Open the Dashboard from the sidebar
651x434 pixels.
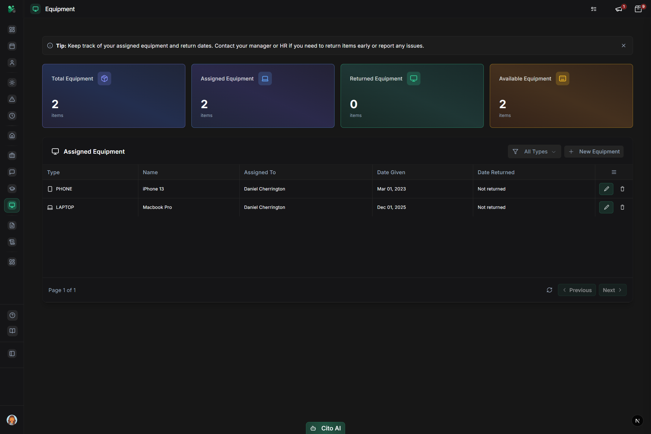coord(12,30)
